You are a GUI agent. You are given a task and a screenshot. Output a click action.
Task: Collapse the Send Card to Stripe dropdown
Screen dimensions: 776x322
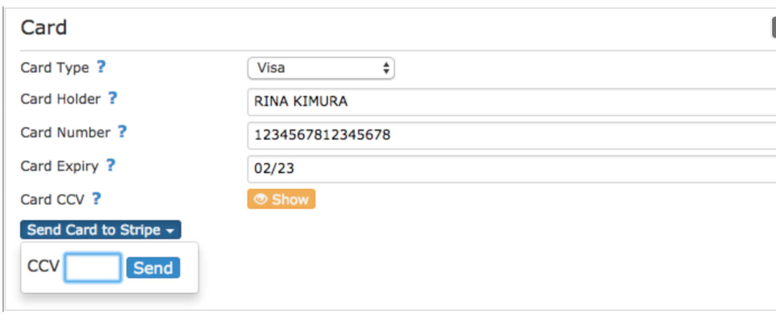click(x=100, y=230)
